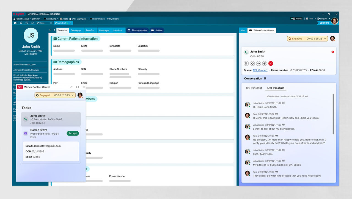
Task: Accept the Darren Steve email task
Action: (x=73, y=133)
